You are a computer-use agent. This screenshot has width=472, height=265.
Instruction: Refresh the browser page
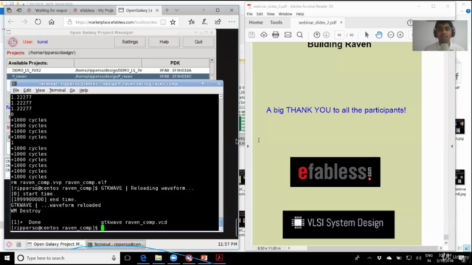[x=38, y=22]
